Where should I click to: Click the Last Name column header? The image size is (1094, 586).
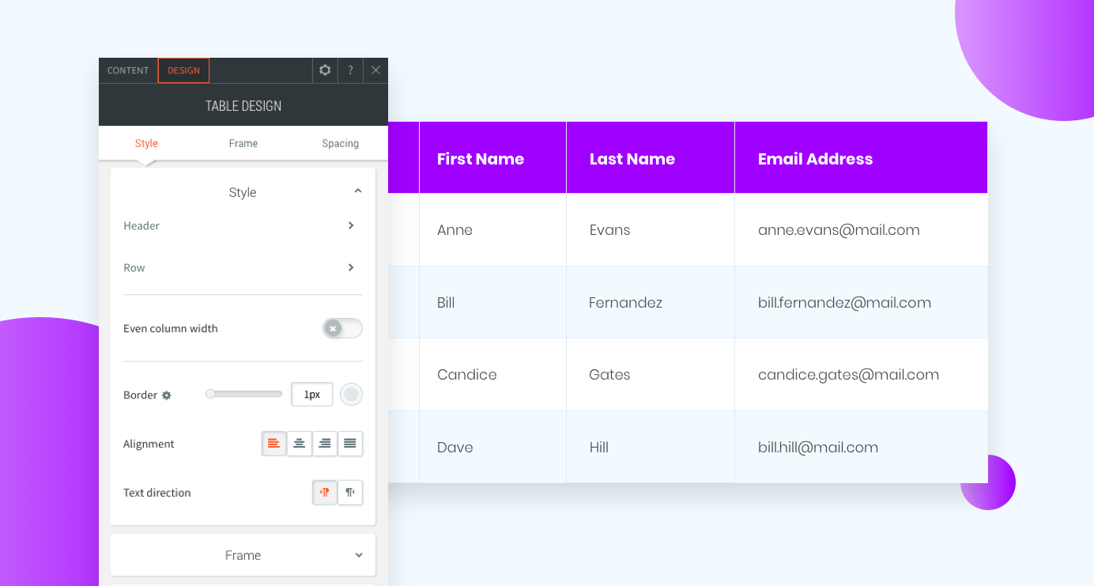[x=651, y=157]
